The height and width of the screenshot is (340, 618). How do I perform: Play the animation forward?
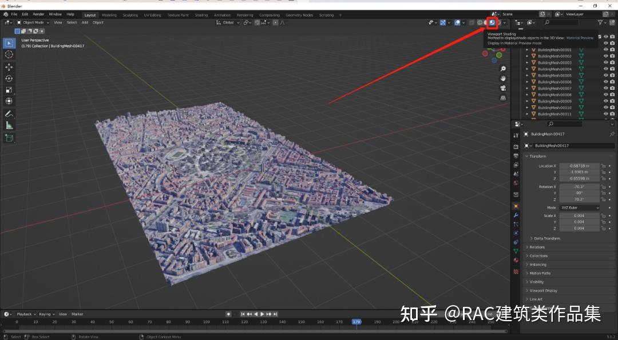[262, 314]
